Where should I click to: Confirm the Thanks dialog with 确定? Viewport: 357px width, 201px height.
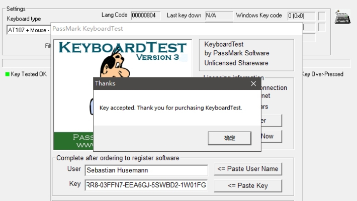coord(229,137)
